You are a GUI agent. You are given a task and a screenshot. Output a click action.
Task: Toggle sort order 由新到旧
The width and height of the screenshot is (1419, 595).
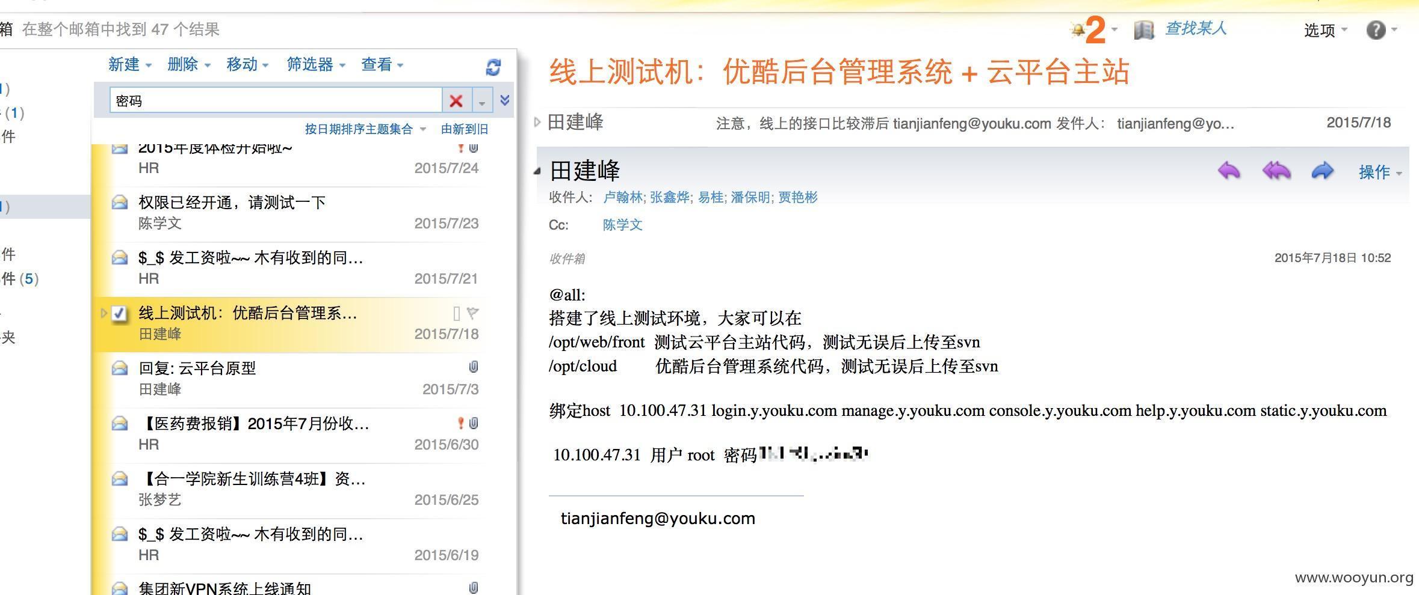point(465,129)
